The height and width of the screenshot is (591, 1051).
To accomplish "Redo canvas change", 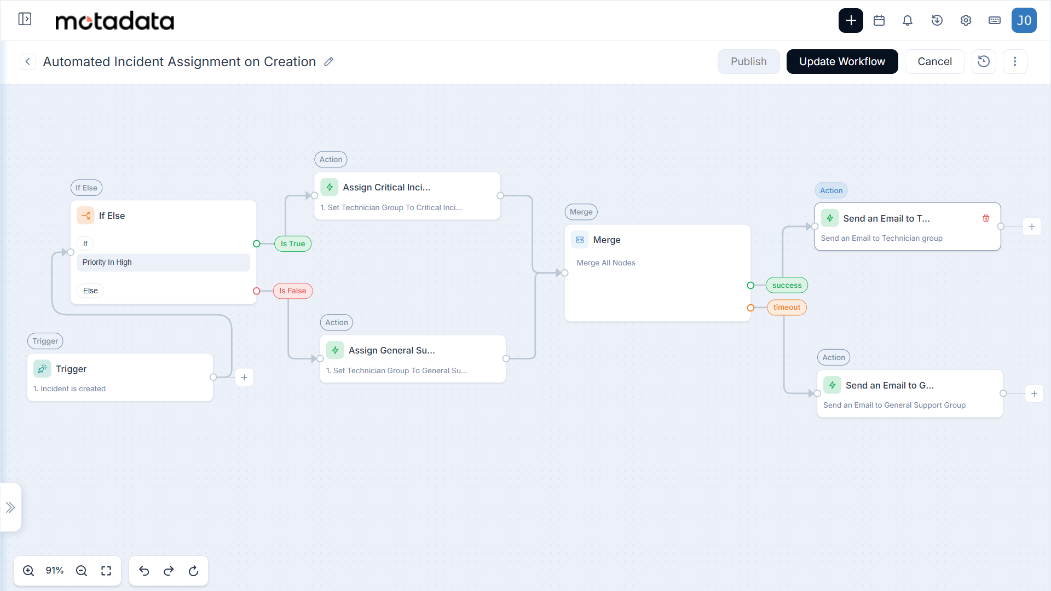I will pos(169,571).
